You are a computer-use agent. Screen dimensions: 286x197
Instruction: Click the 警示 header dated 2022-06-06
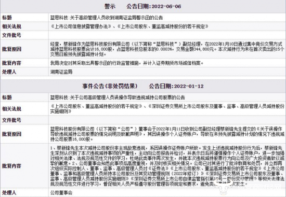click(143, 7)
